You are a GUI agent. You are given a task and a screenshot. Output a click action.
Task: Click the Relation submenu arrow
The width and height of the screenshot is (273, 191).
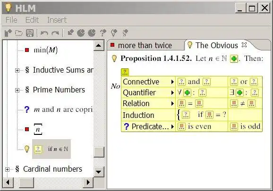click(x=172, y=104)
